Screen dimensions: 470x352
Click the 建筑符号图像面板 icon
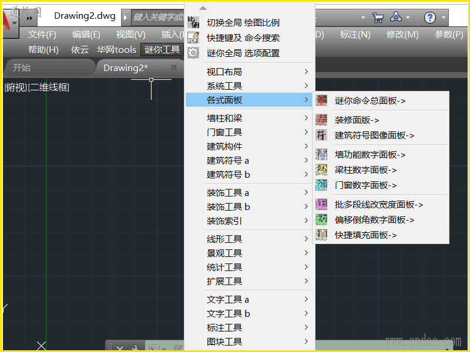tap(321, 136)
